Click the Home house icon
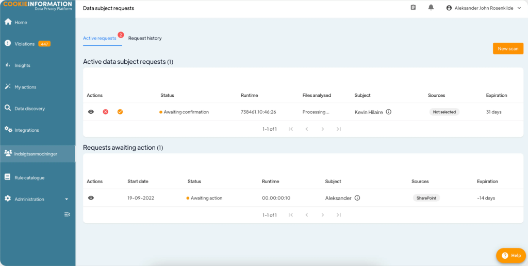Viewport: 528px width, 266px height. click(x=8, y=22)
